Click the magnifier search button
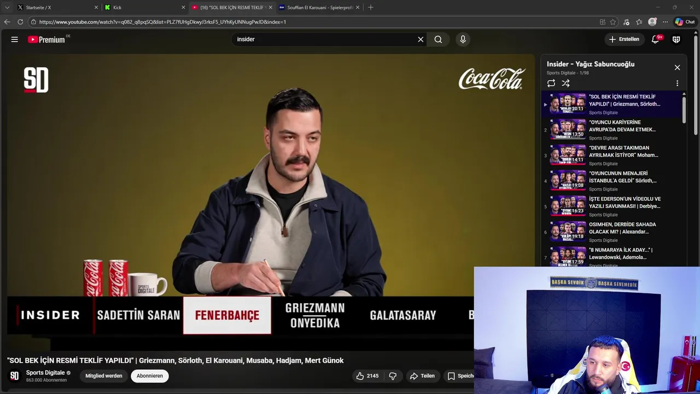Image resolution: width=700 pixels, height=394 pixels. pyautogui.click(x=438, y=39)
